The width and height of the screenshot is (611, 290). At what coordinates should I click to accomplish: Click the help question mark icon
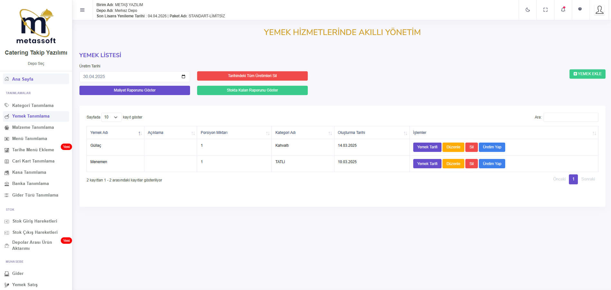point(580,9)
